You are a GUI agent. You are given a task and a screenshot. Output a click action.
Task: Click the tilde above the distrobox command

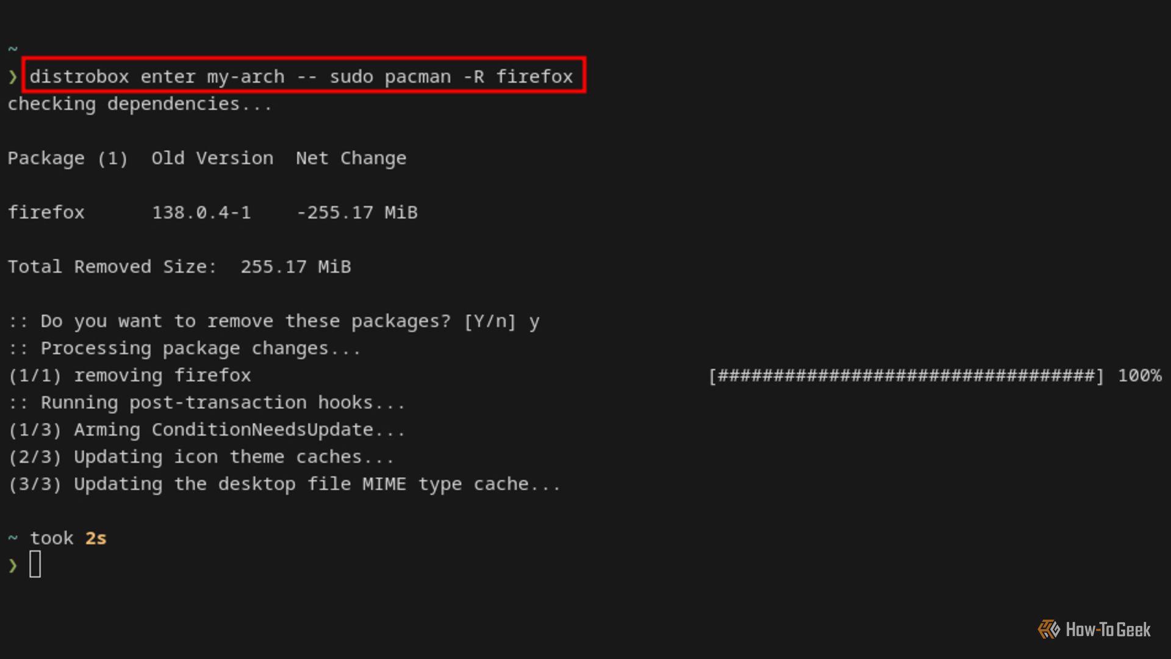pos(13,49)
